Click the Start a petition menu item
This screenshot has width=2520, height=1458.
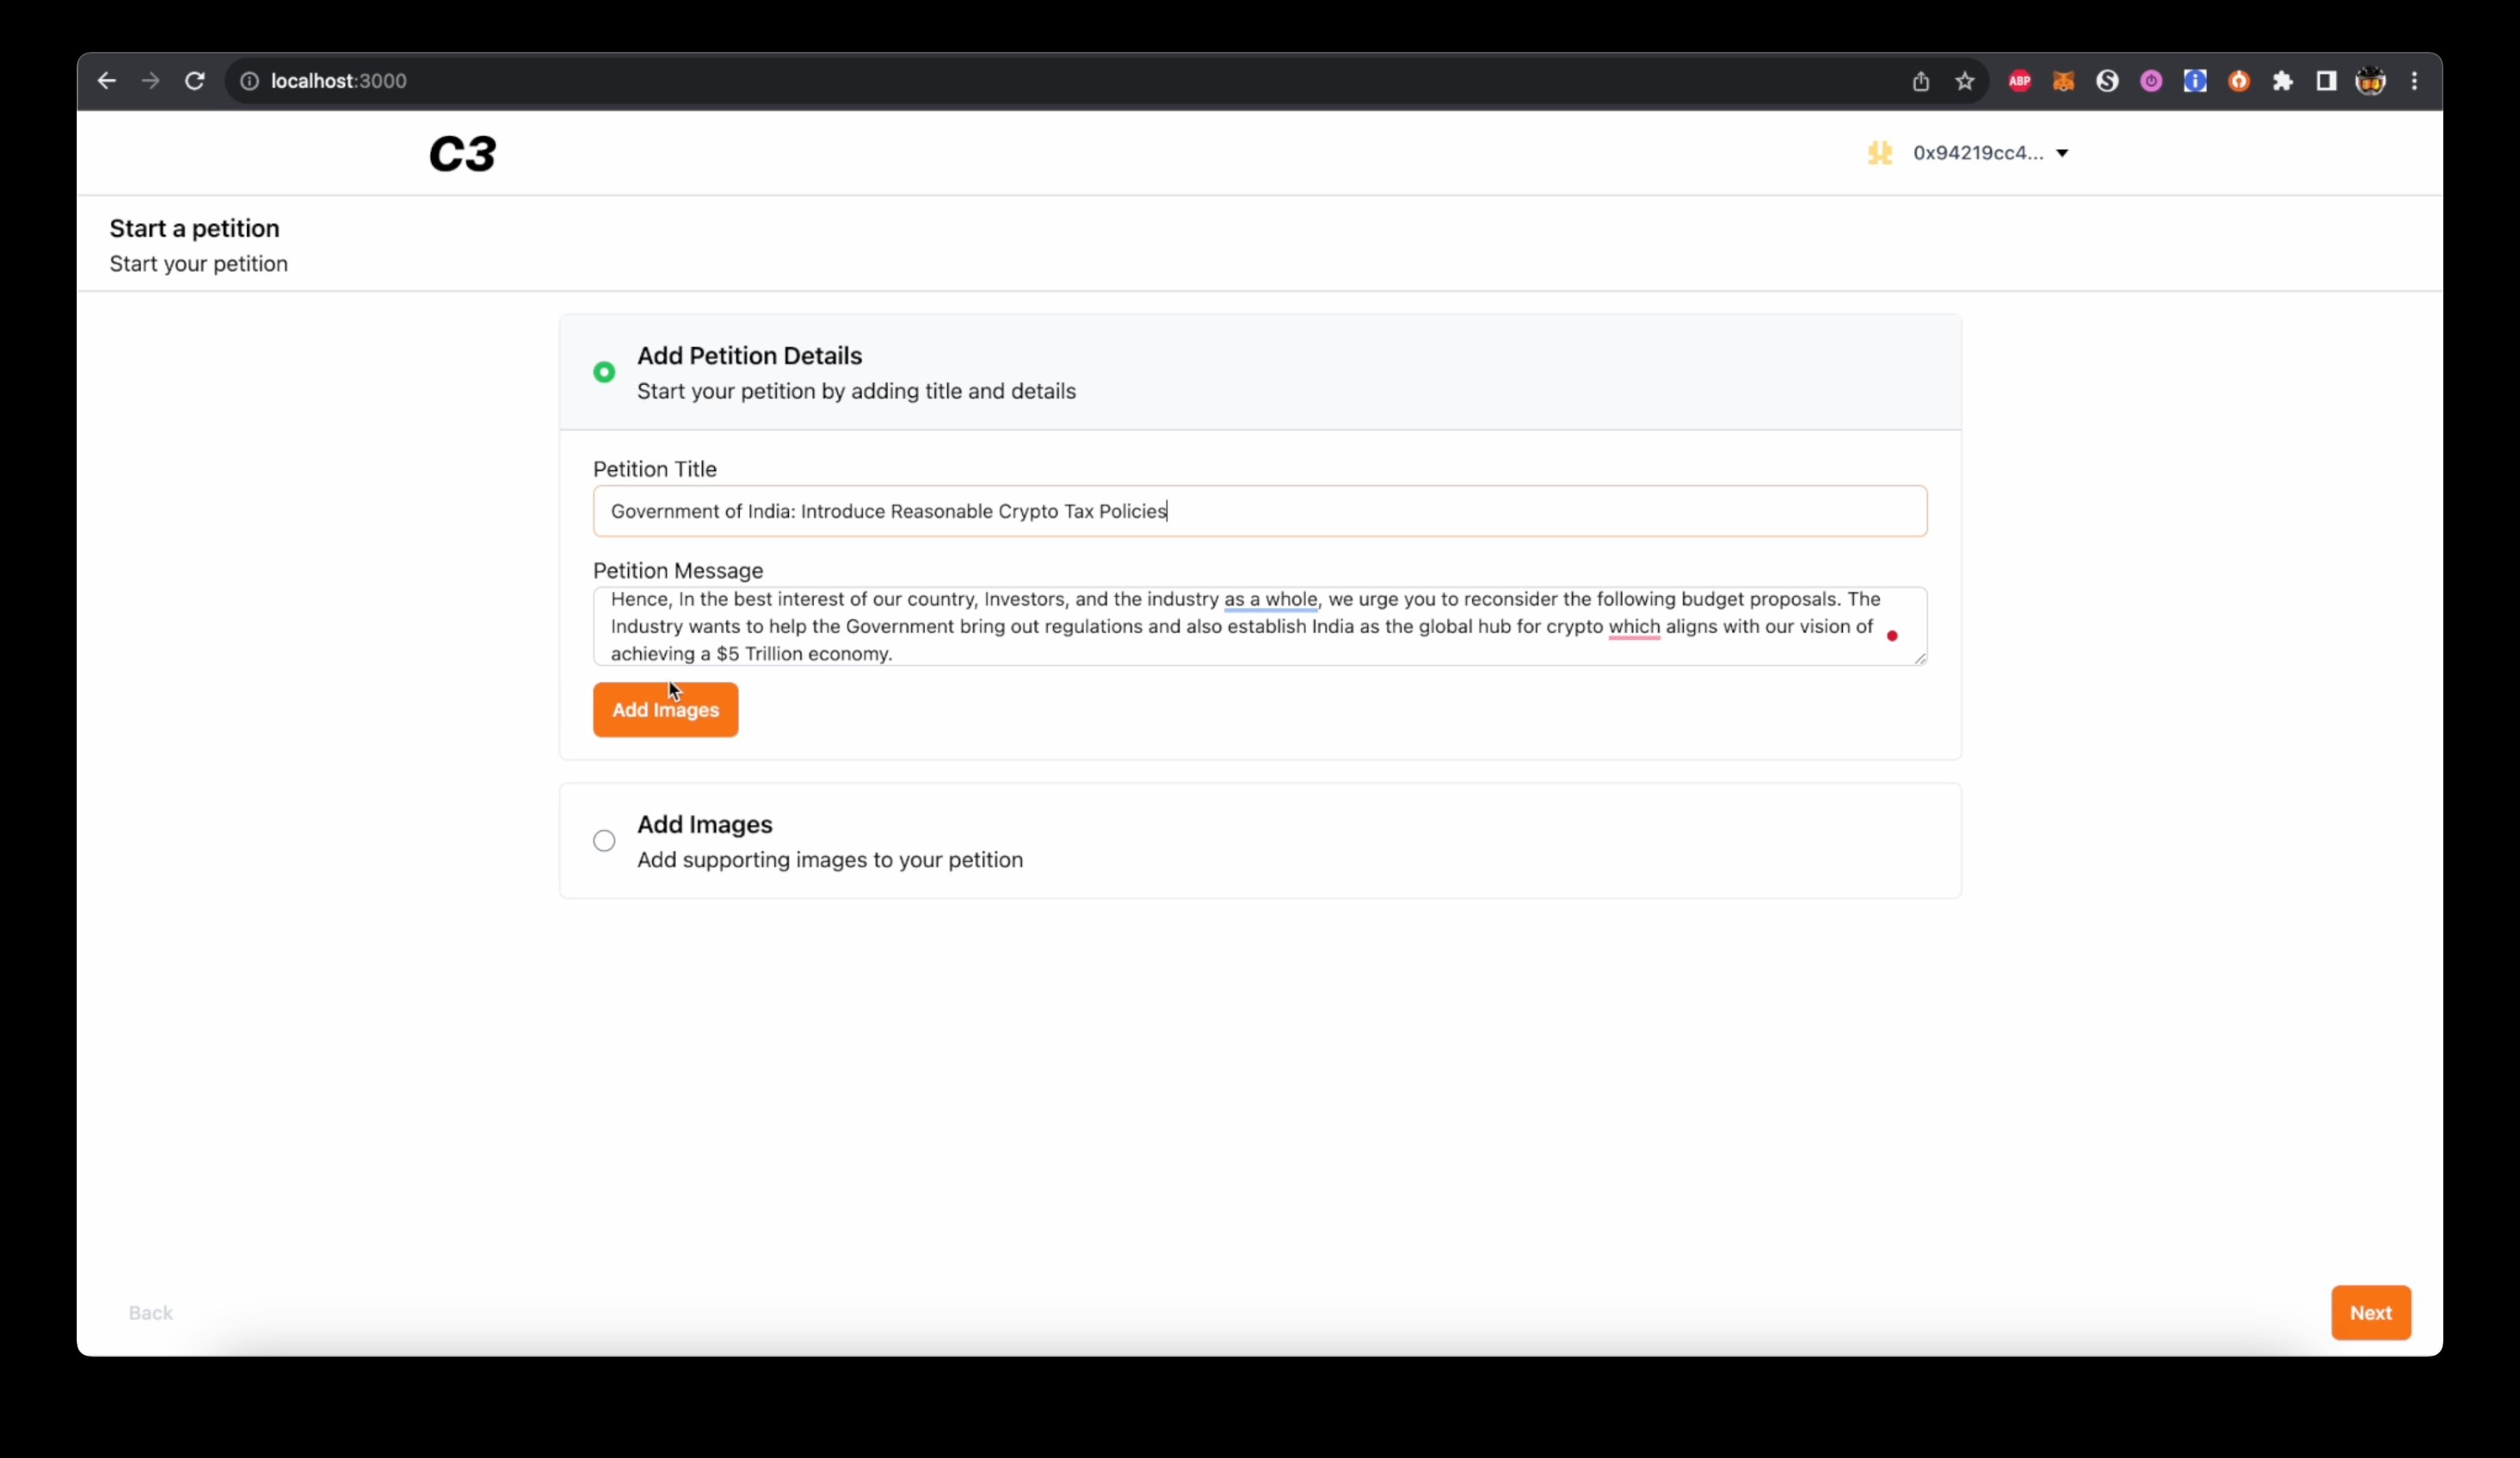point(194,227)
